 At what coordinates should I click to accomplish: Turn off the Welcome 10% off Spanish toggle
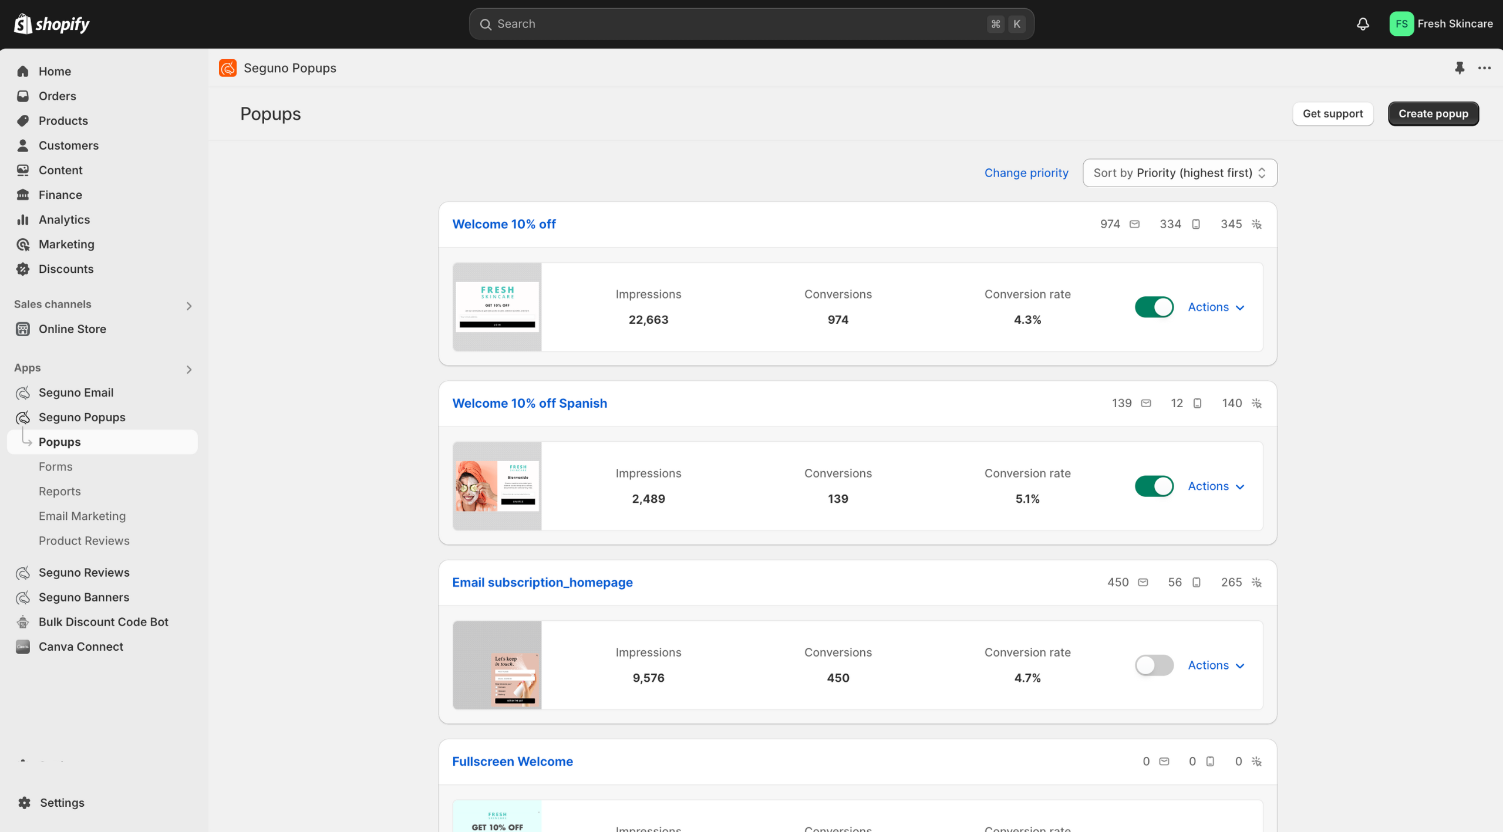point(1154,486)
